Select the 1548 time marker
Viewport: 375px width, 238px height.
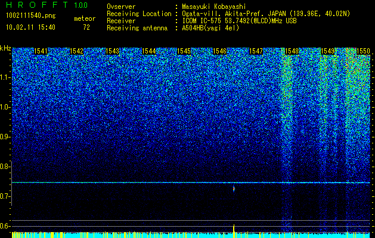[292, 51]
